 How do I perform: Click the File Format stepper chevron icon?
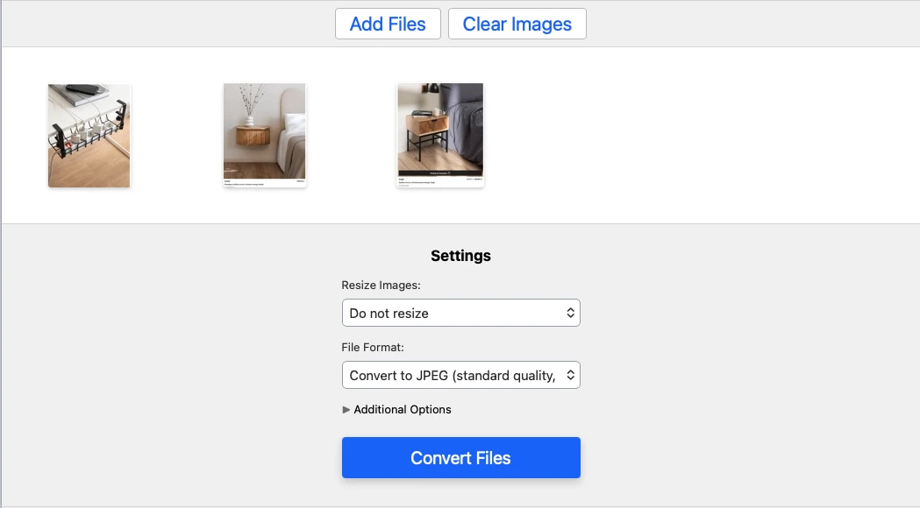571,374
